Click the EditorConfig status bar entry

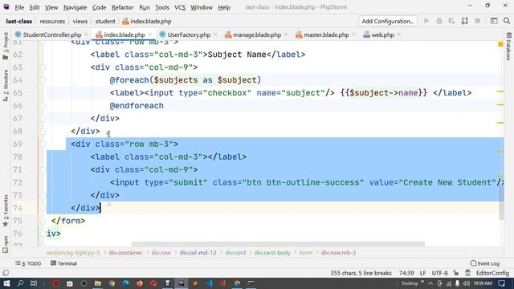[492, 273]
